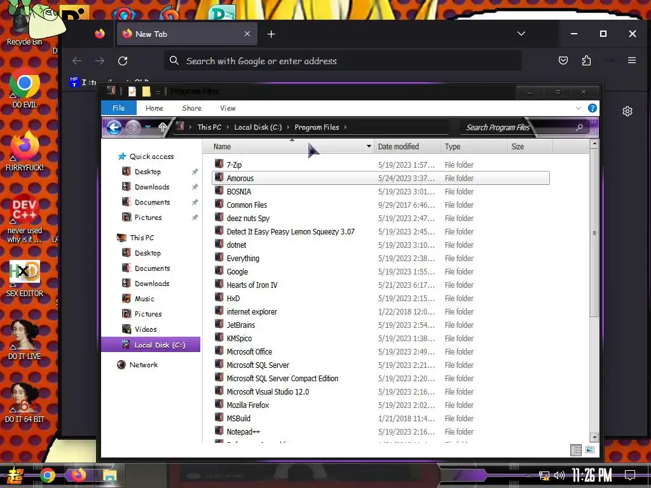The image size is (651, 488).
Task: Open the DO IT LIVE desktop shortcut
Action: [x=25, y=341]
